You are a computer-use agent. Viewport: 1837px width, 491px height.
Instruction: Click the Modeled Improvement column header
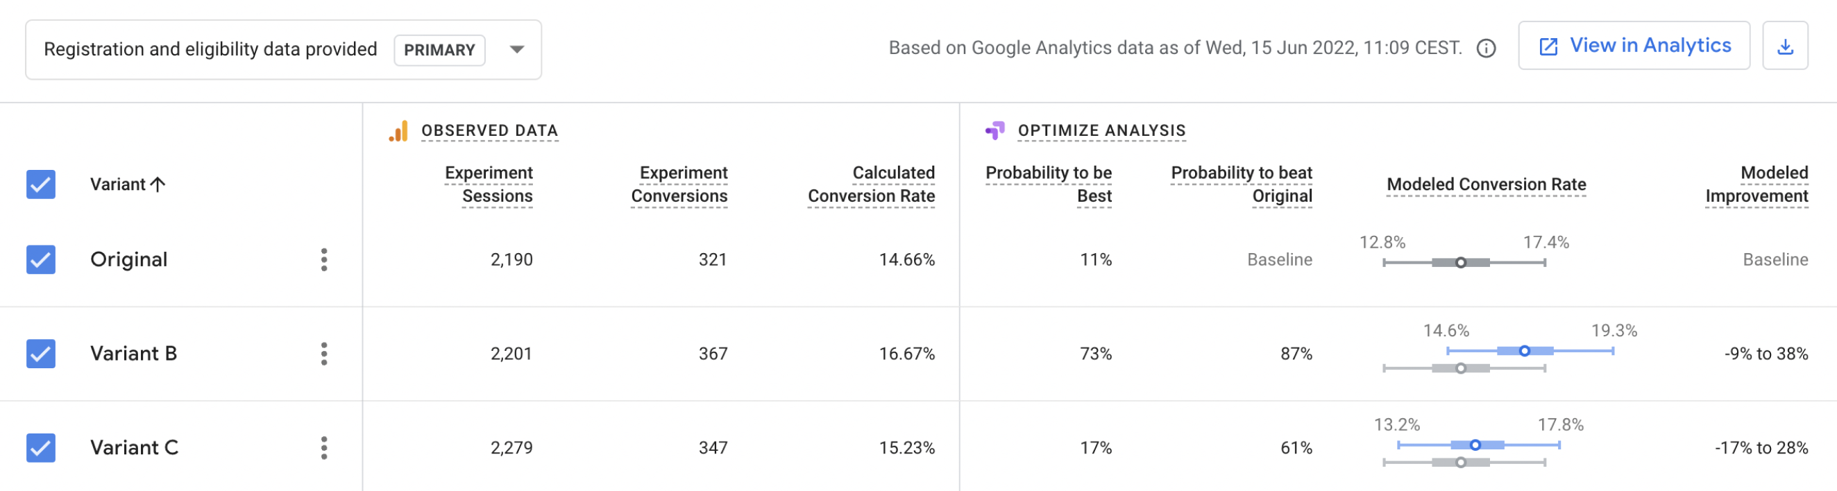1756,184
